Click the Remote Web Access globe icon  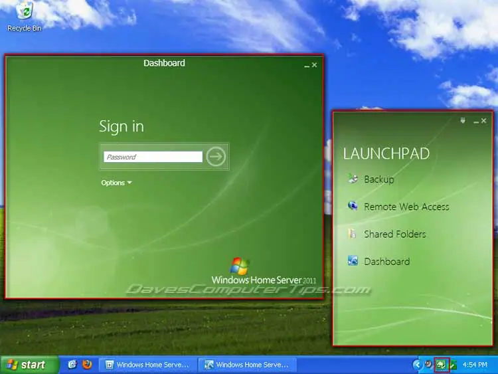353,206
